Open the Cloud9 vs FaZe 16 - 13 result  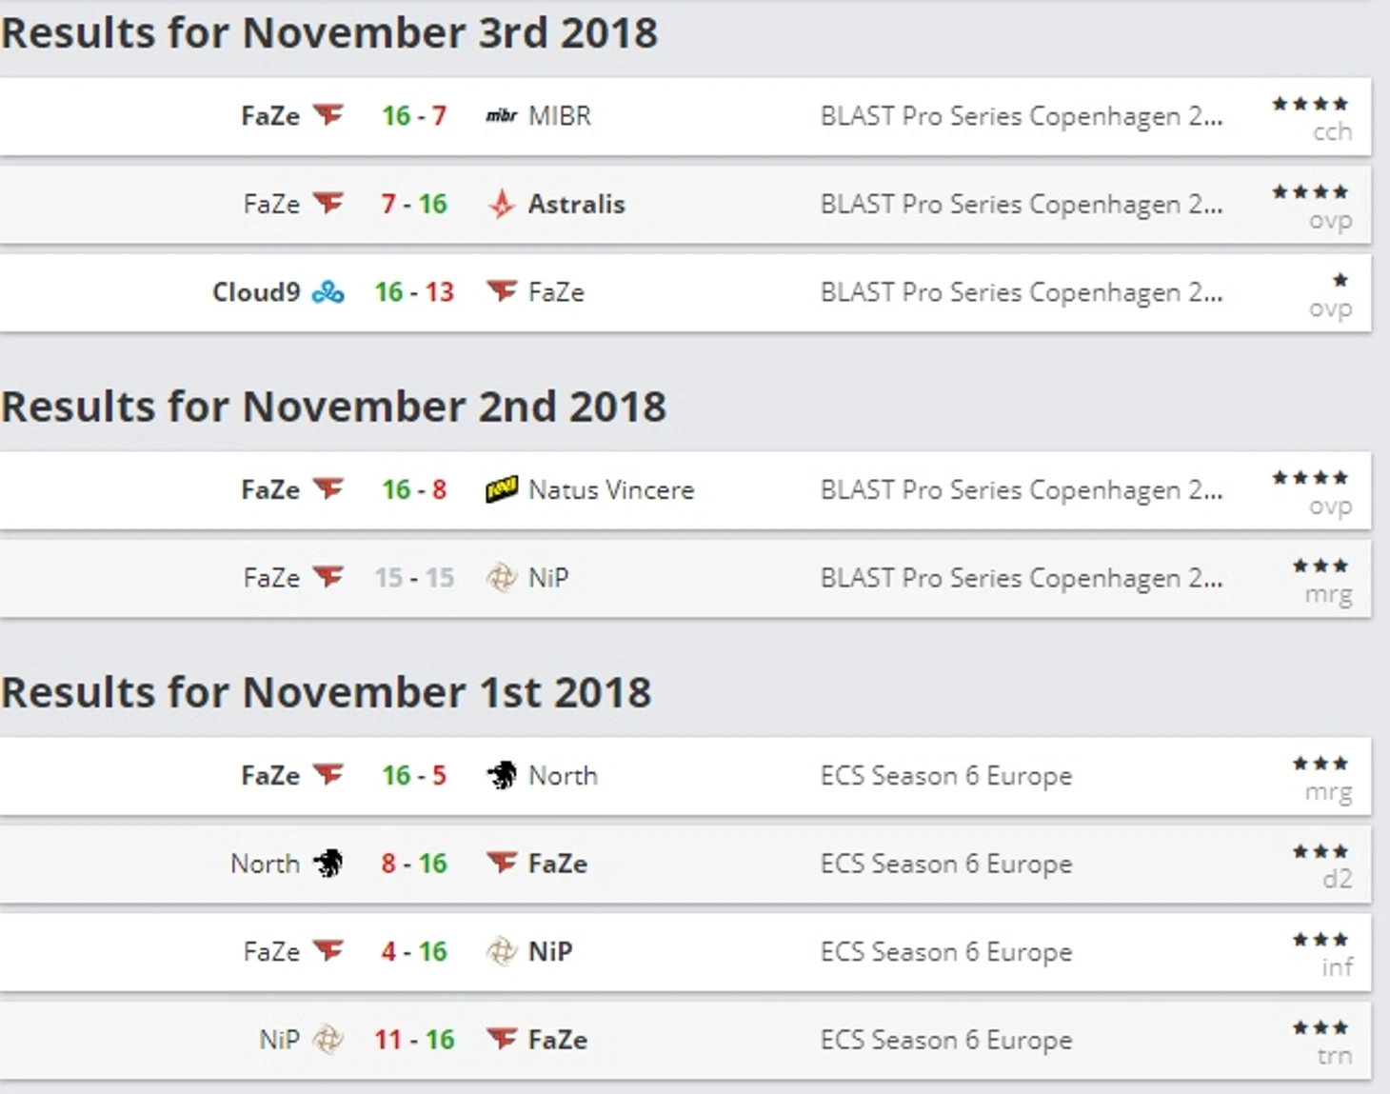(x=685, y=292)
